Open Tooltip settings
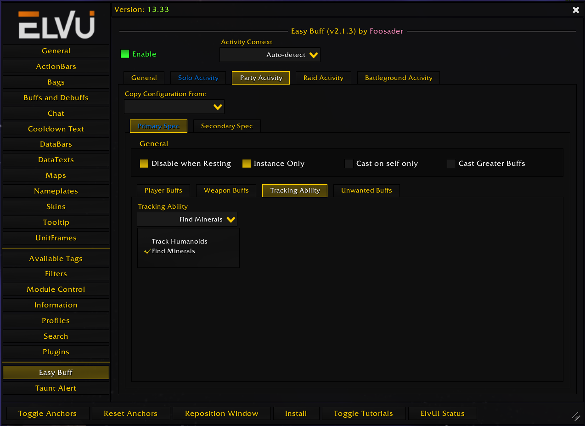The image size is (585, 426). pyautogui.click(x=56, y=222)
